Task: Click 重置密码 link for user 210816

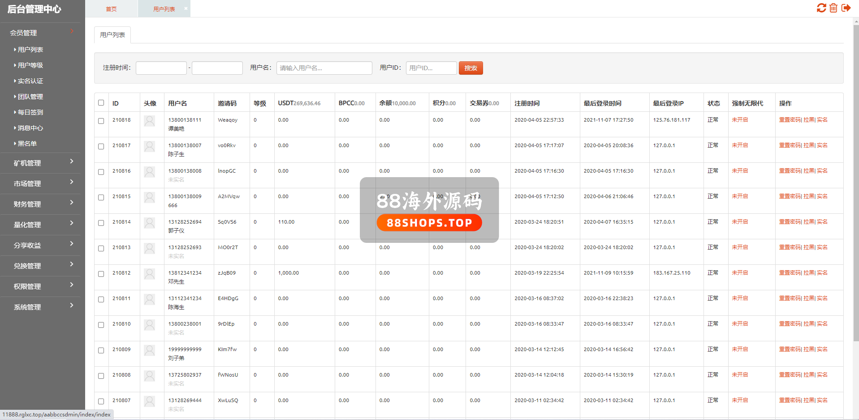Action: (x=790, y=171)
